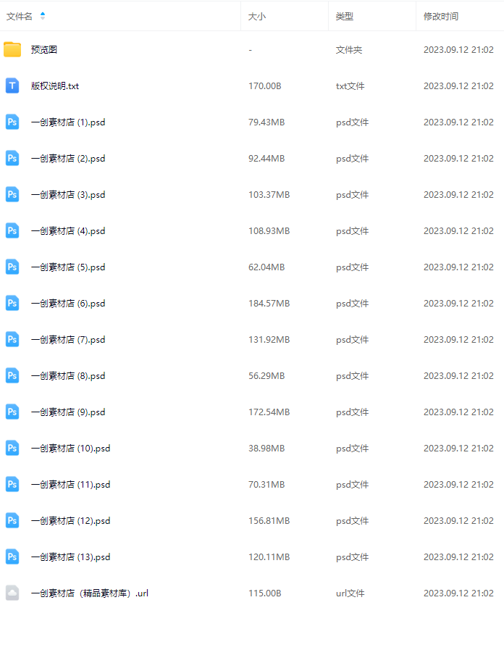Select the Ps icon of 一创素材店 (10).psd
This screenshot has height=671, width=504.
12,449
